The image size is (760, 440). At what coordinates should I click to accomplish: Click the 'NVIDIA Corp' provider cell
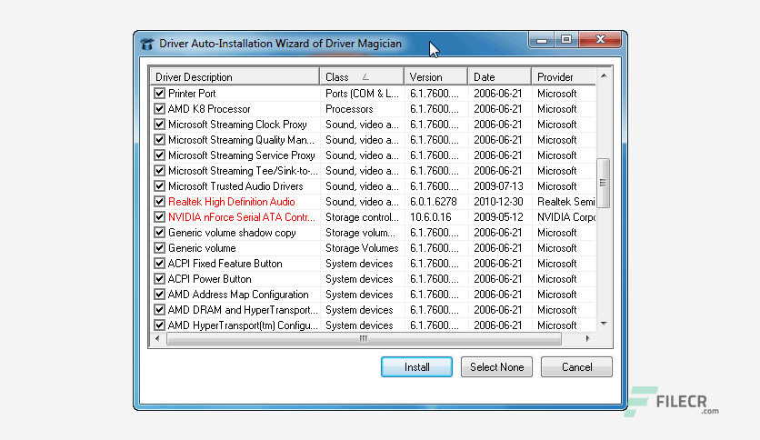[566, 217]
